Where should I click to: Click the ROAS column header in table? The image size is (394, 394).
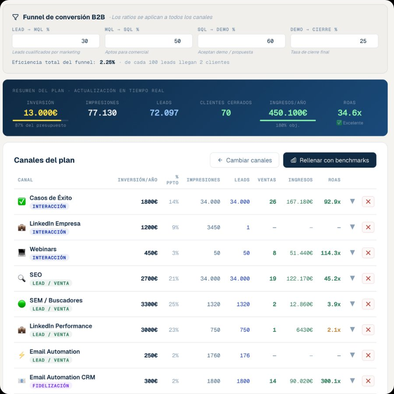click(334, 180)
